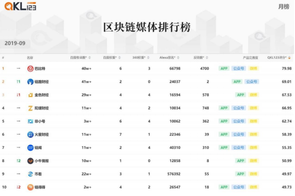Open the 小牛情报 name link
Viewport: 295px width, 196px height.
click(41, 161)
